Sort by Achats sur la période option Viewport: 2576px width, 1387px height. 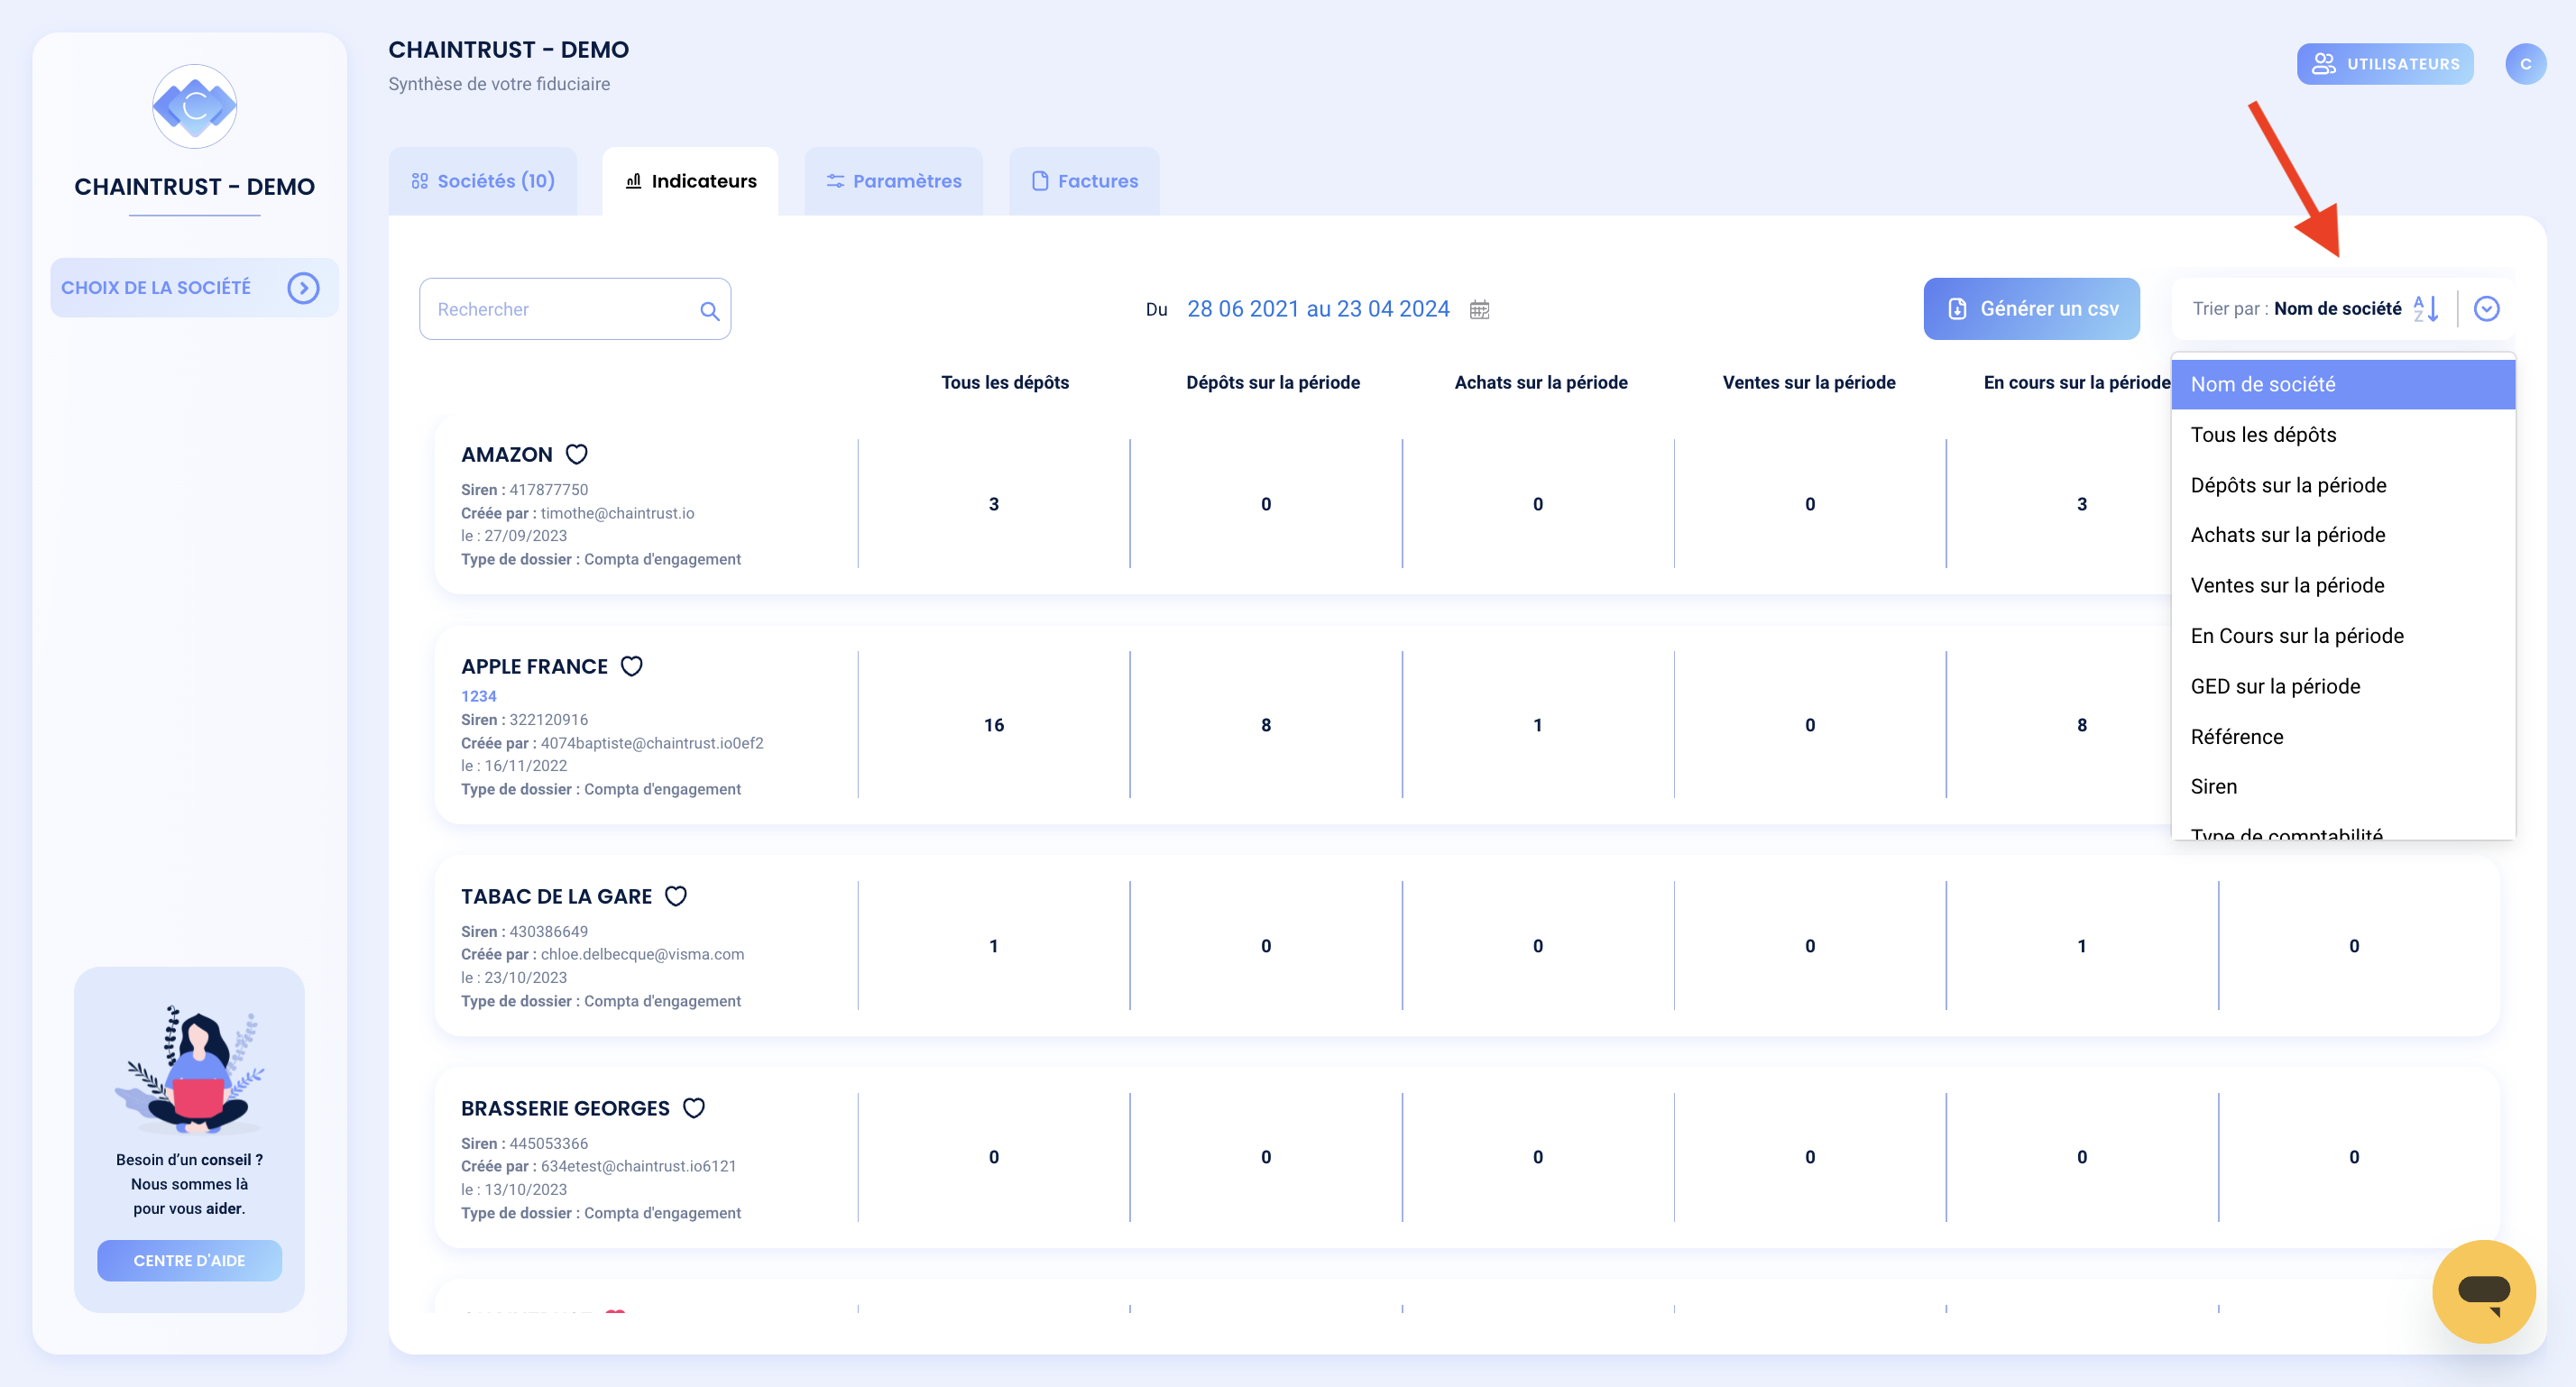2342,535
